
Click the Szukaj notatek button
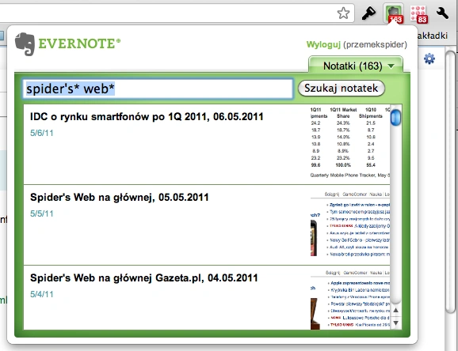(342, 88)
